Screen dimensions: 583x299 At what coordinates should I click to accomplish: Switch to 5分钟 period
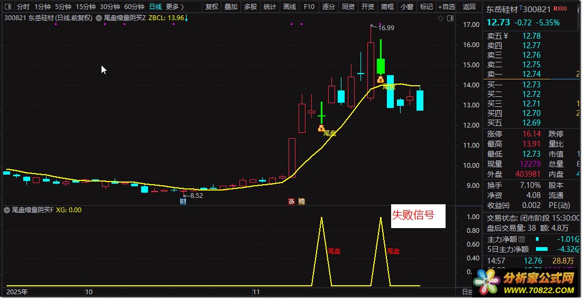coord(63,7)
